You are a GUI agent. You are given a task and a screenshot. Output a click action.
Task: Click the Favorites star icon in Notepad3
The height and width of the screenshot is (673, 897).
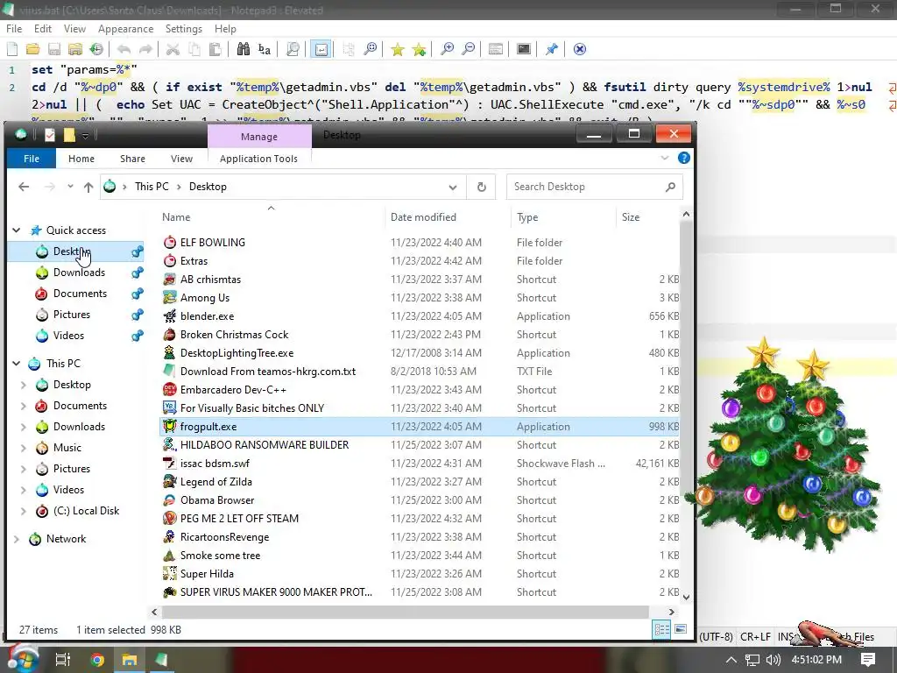click(x=397, y=49)
